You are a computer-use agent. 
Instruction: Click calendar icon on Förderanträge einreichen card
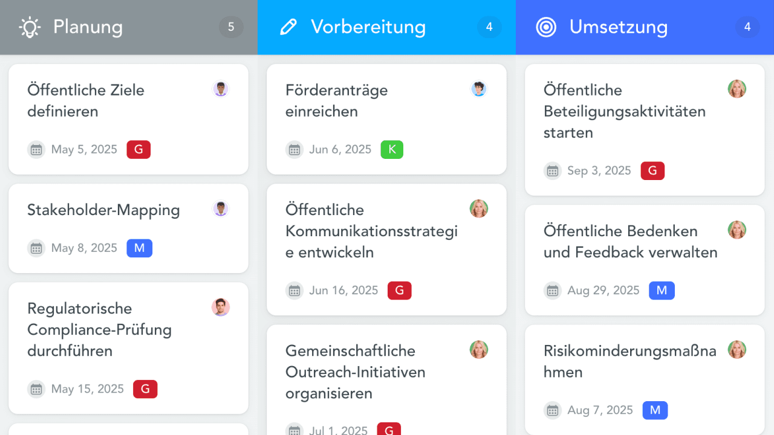point(294,150)
